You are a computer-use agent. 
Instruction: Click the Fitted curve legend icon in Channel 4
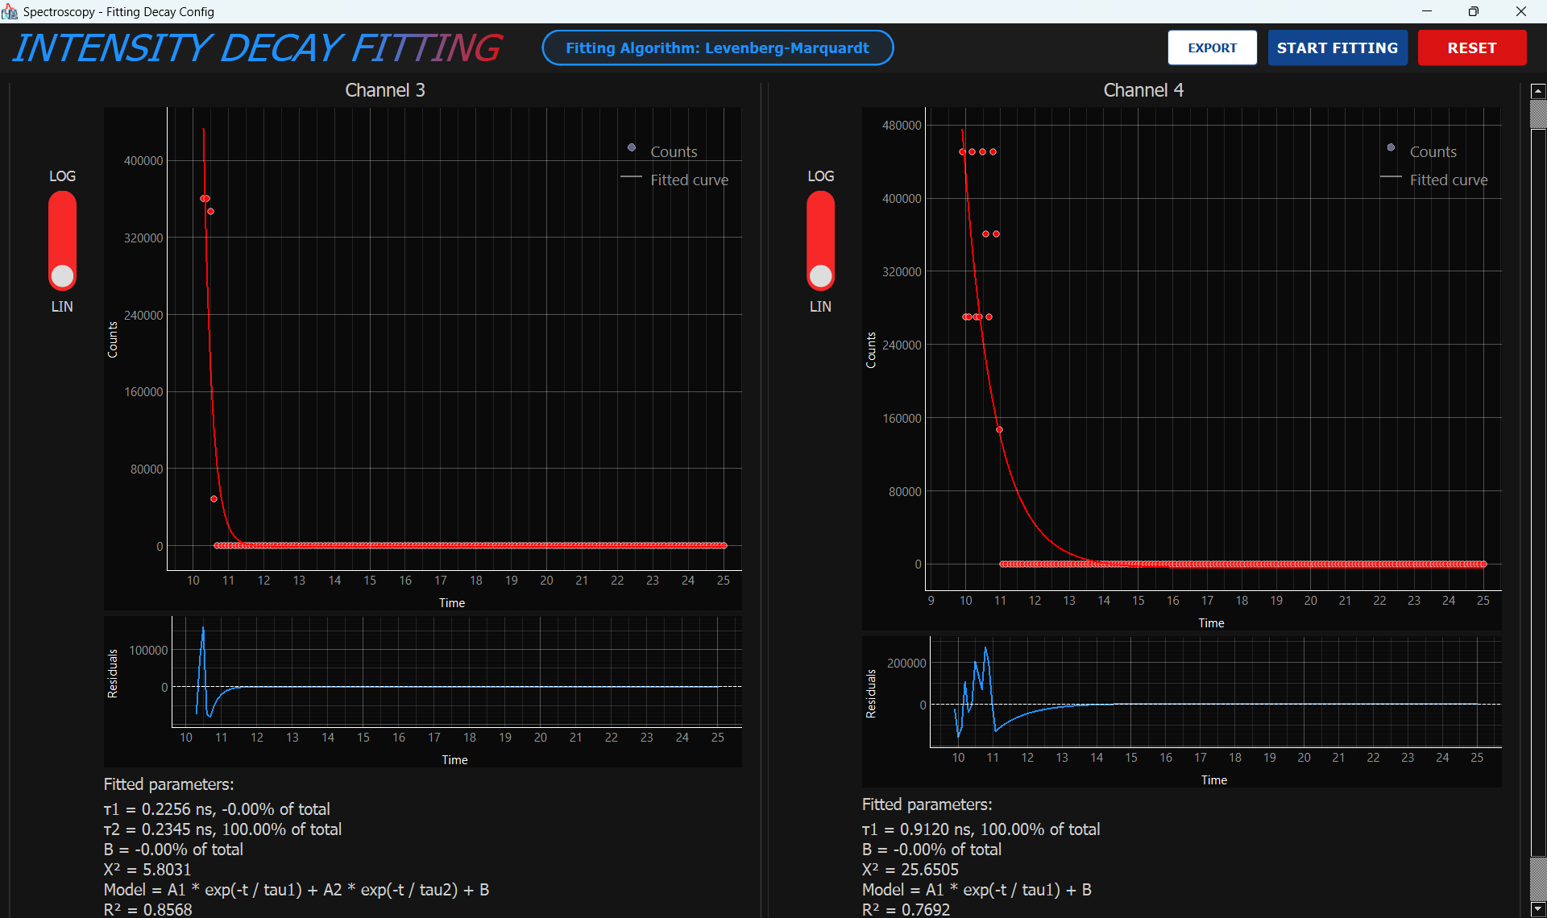coord(1389,177)
